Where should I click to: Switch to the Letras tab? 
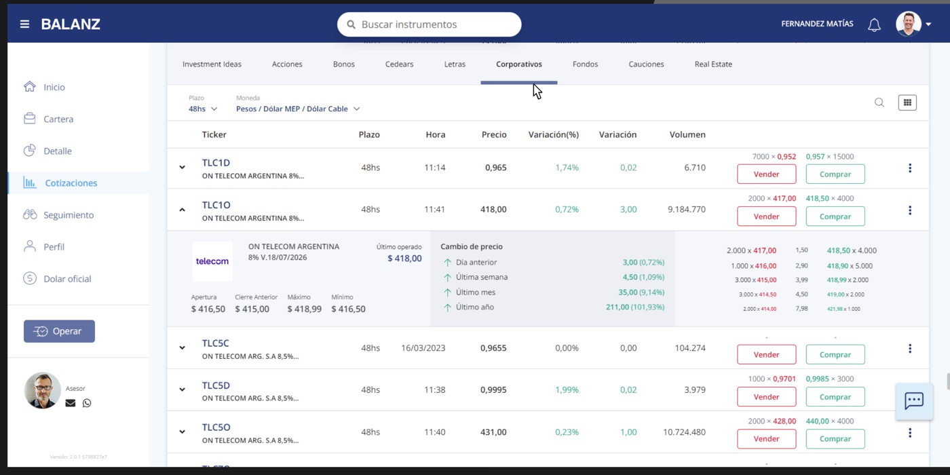click(x=455, y=64)
